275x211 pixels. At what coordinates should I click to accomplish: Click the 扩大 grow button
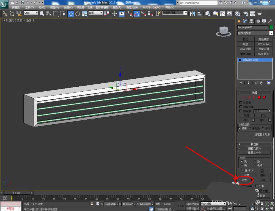click(x=263, y=116)
